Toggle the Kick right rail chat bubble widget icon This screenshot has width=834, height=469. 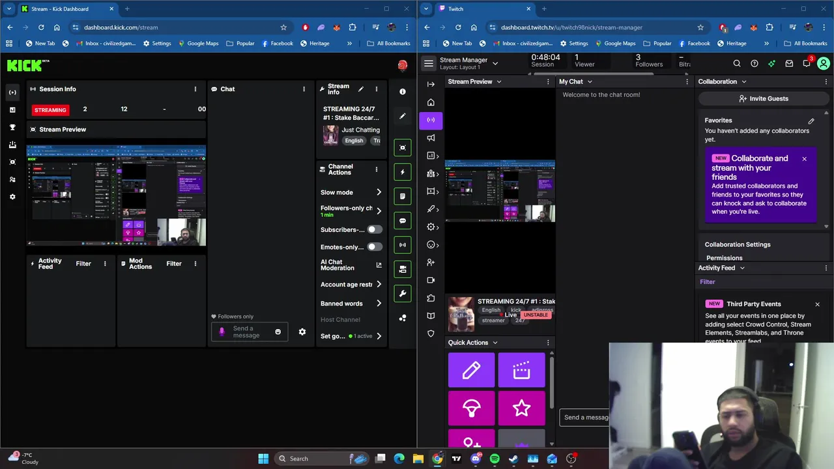click(403, 221)
